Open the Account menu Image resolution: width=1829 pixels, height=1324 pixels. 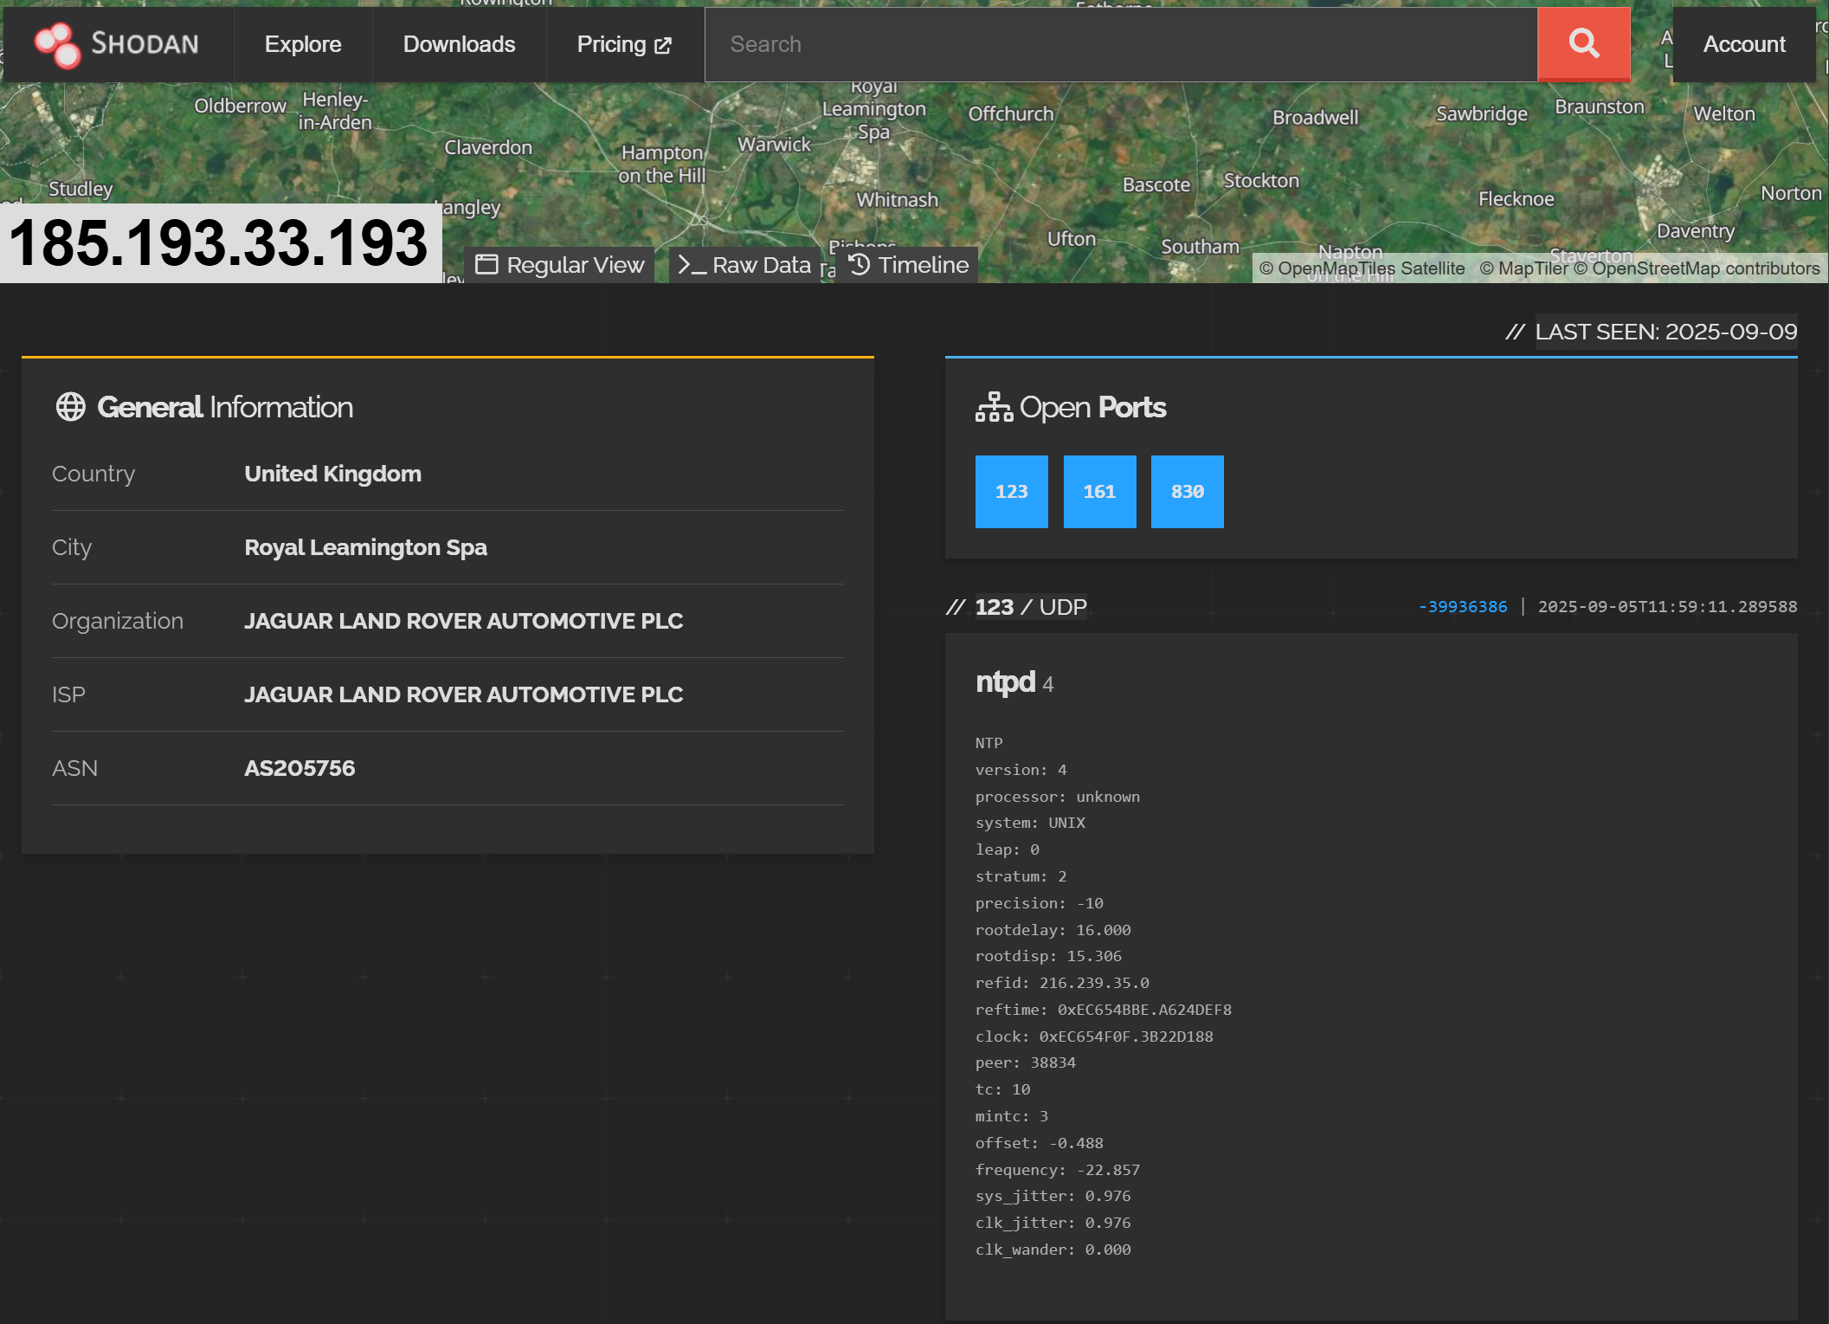(1743, 44)
